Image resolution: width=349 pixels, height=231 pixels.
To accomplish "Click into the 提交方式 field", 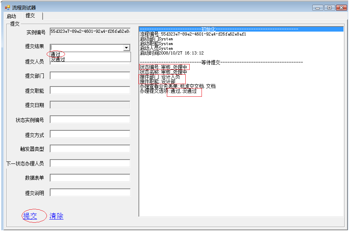I will point(90,134).
